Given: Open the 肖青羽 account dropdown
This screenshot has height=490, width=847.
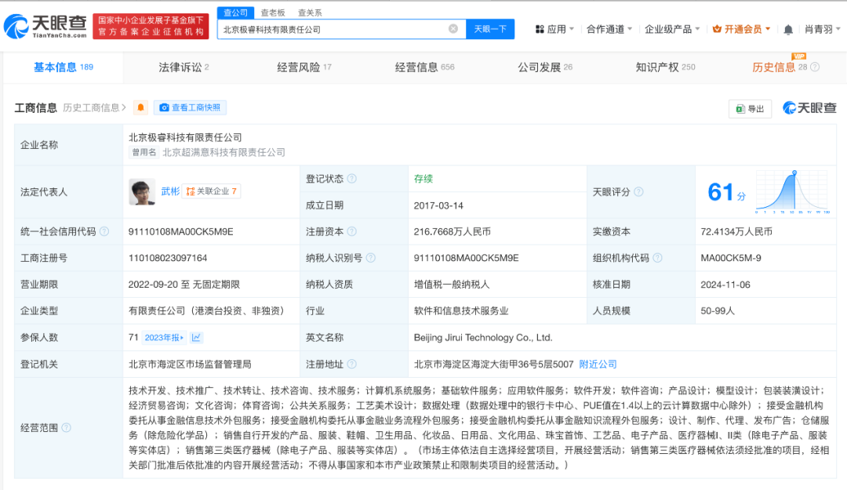Looking at the screenshot, I should tap(822, 29).
